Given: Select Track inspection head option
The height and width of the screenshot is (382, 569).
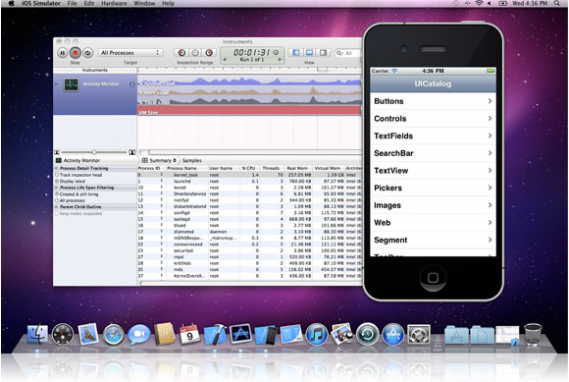Looking at the screenshot, I should click(x=78, y=175).
